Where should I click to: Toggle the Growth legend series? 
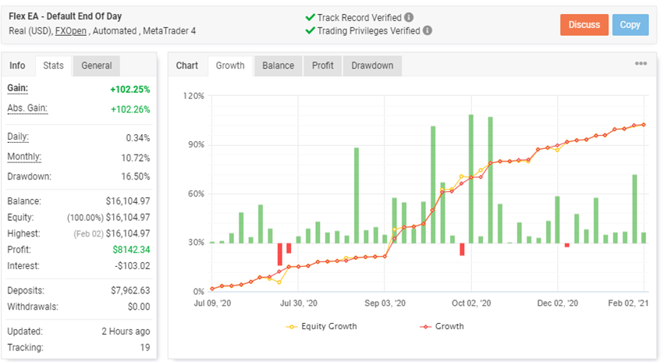click(442, 326)
